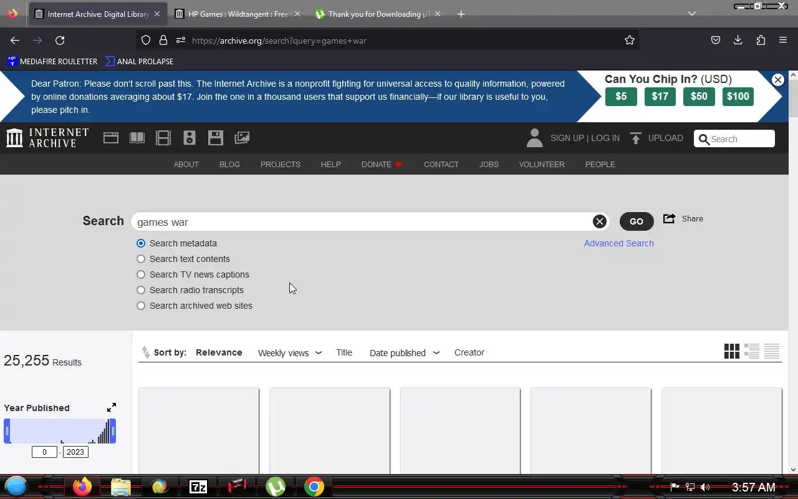798x499 pixels.
Task: Open the VOLUNTEER menu item
Action: pos(542,164)
